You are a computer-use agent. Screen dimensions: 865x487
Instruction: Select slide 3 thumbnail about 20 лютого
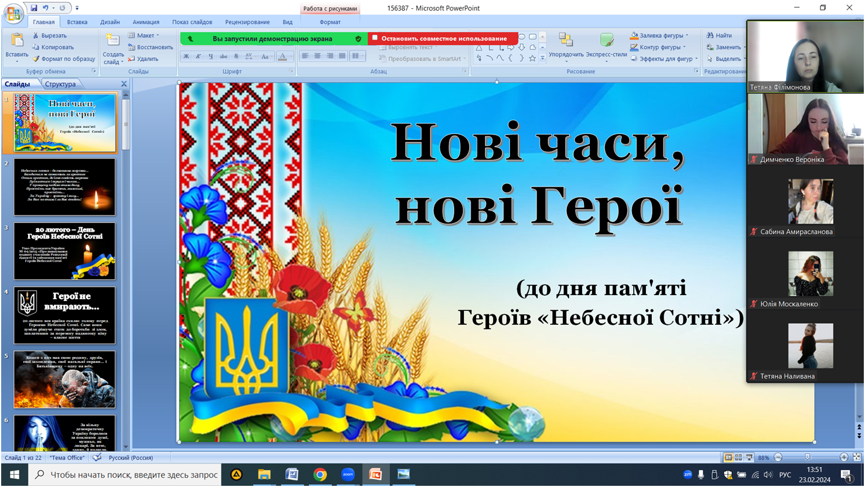tap(64, 251)
